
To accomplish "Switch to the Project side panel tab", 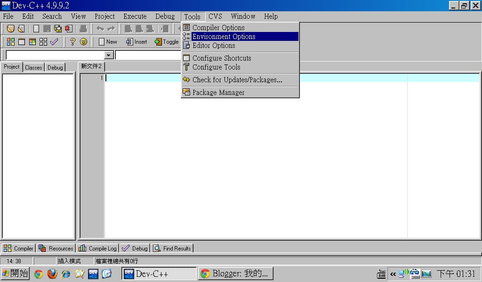I will 12,67.
